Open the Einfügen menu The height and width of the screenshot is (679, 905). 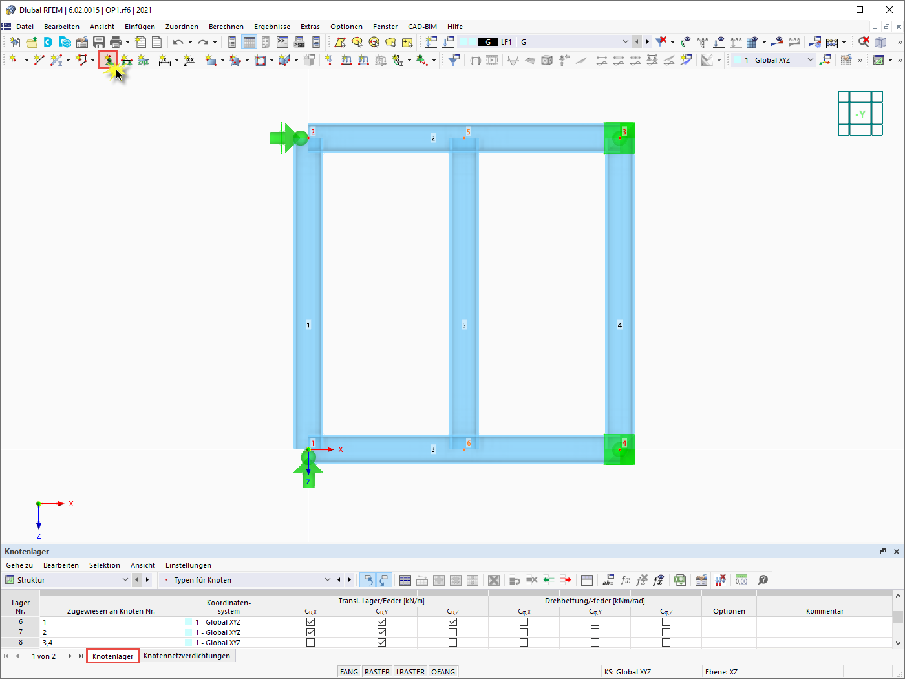coord(140,27)
